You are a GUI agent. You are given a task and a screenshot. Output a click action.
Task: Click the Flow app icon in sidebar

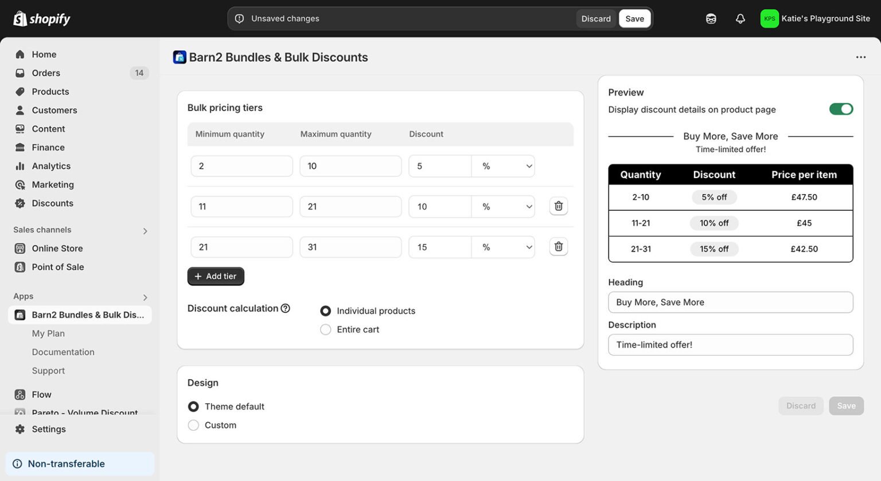point(20,394)
